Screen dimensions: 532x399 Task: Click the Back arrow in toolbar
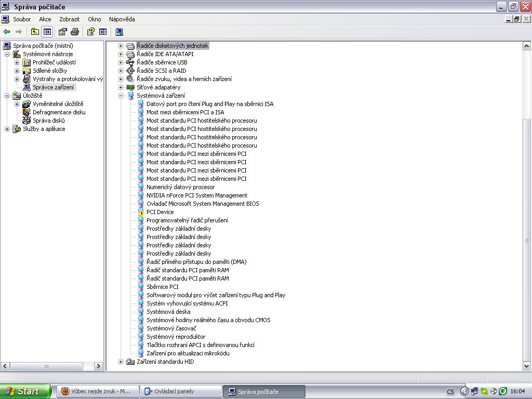click(x=7, y=32)
